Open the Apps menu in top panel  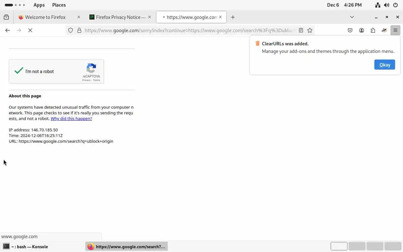[x=39, y=5]
